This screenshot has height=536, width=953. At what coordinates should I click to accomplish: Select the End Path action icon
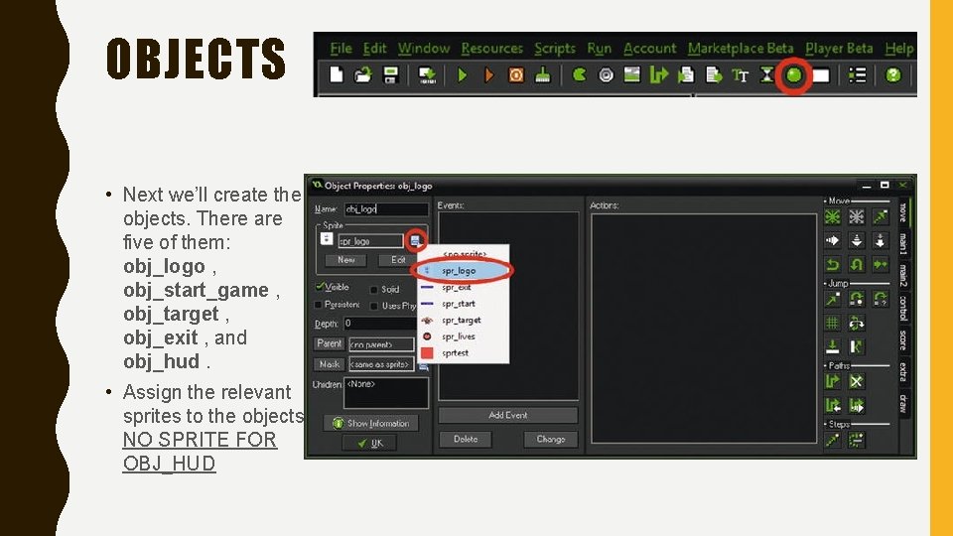[857, 381]
